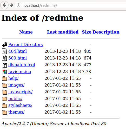
Task: Browse into the themes/ directory
Action: [x=16, y=112]
